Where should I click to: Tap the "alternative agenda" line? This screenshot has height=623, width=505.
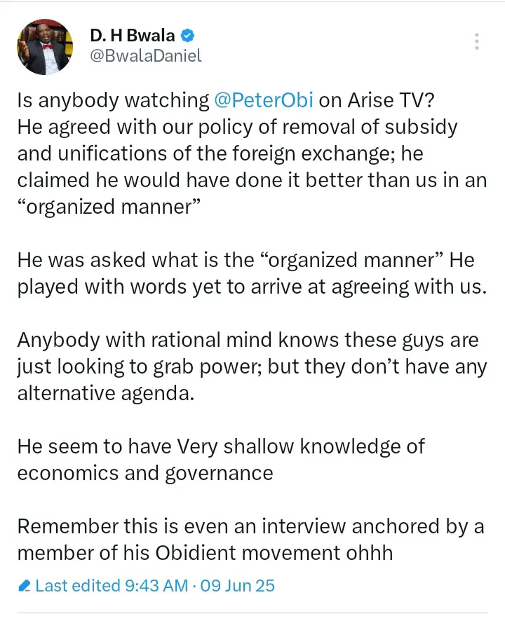pos(105,393)
